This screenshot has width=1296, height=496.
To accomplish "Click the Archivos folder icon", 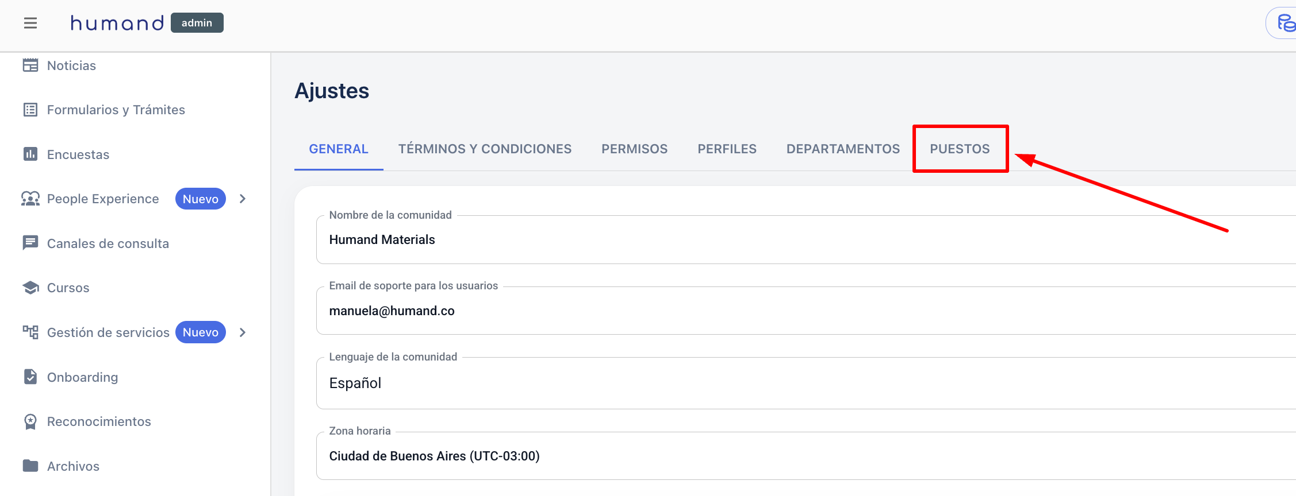I will click(x=30, y=466).
